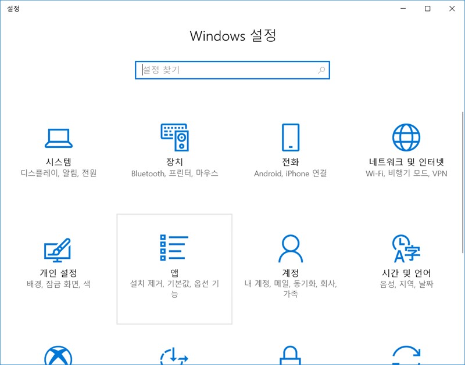
Task: Click '설치 제거, 기본값, 옵션 기능' description
Action: pyautogui.click(x=174, y=289)
